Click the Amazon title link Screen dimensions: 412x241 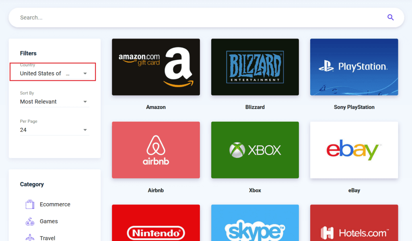(x=156, y=107)
